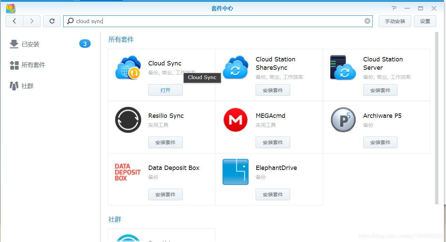Open 设置 settings button

click(425, 21)
